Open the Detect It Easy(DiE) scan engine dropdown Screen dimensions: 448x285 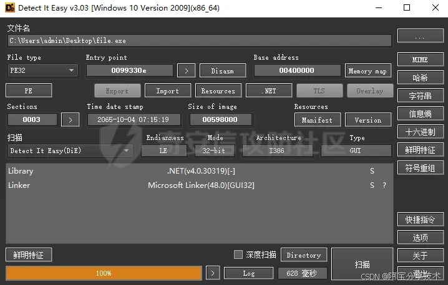coord(71,151)
